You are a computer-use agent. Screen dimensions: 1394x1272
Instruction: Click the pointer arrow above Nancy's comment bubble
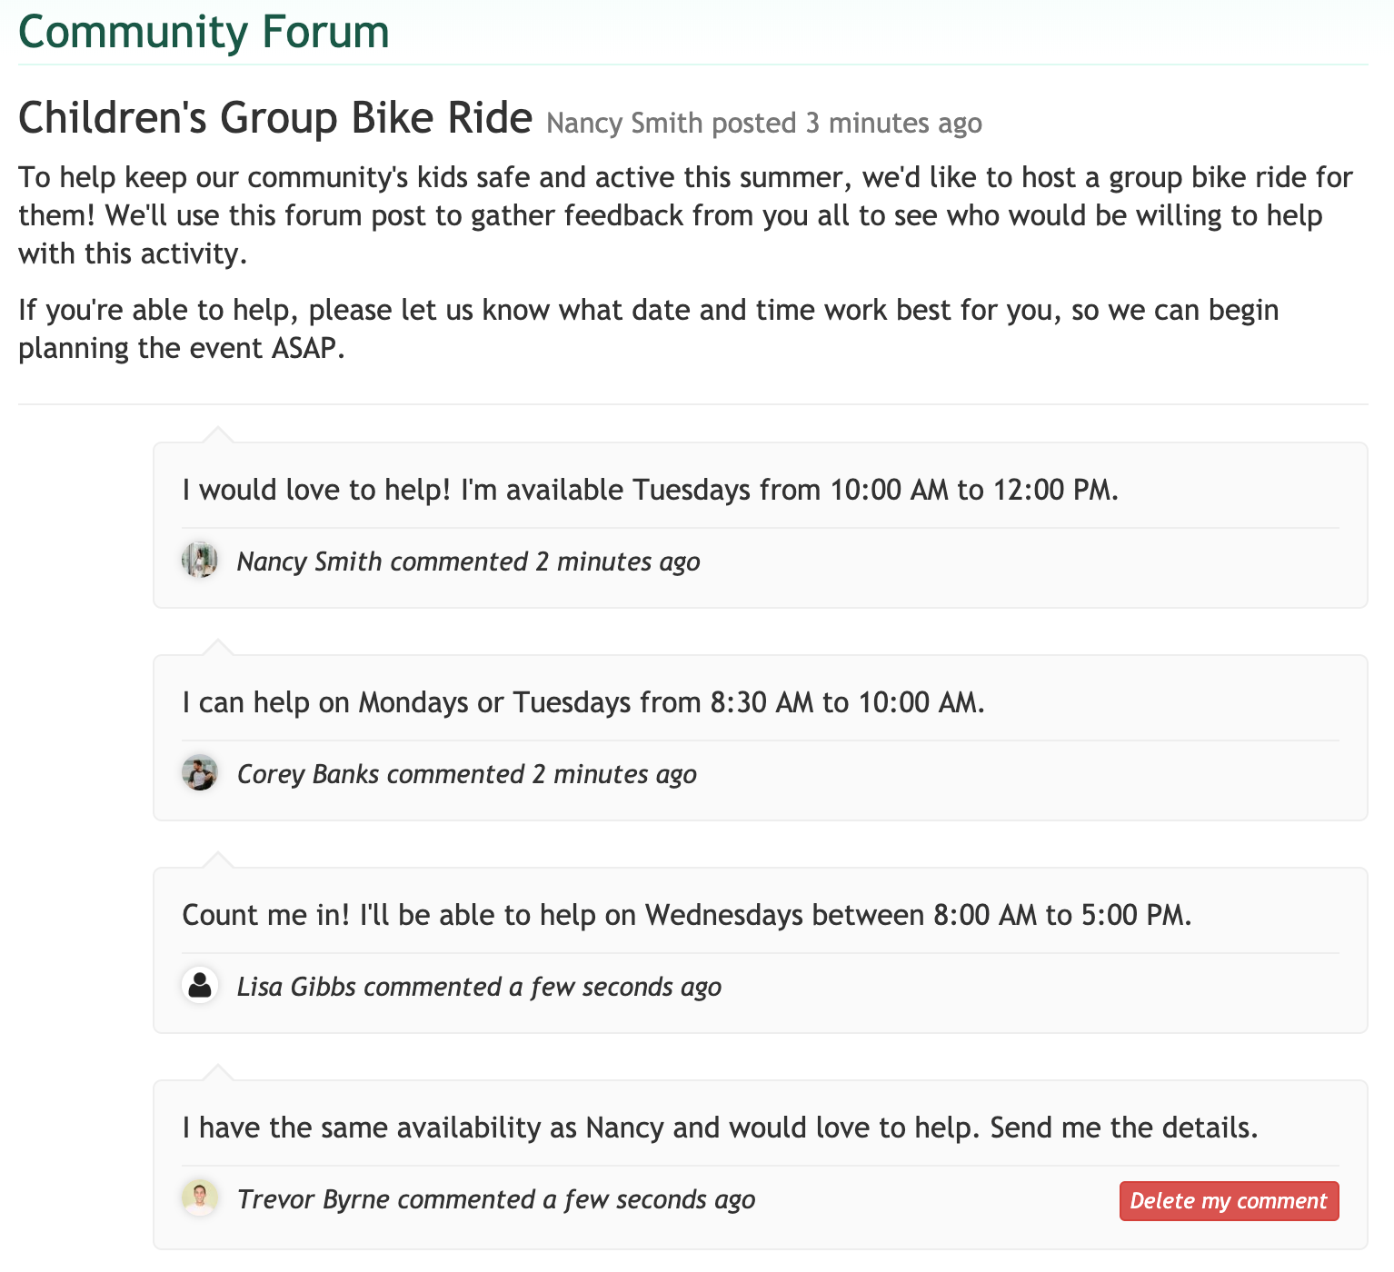coord(218,434)
